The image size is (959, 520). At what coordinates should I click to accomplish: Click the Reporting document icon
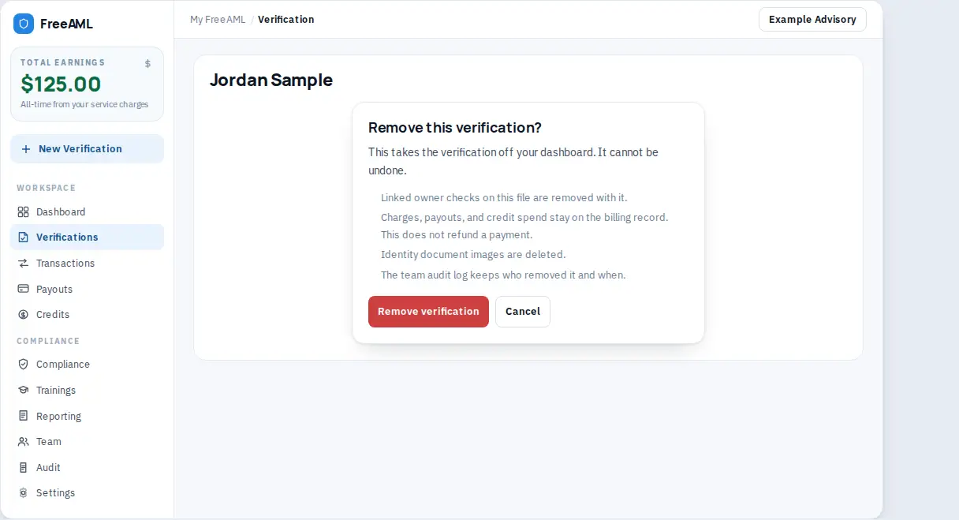24,417
